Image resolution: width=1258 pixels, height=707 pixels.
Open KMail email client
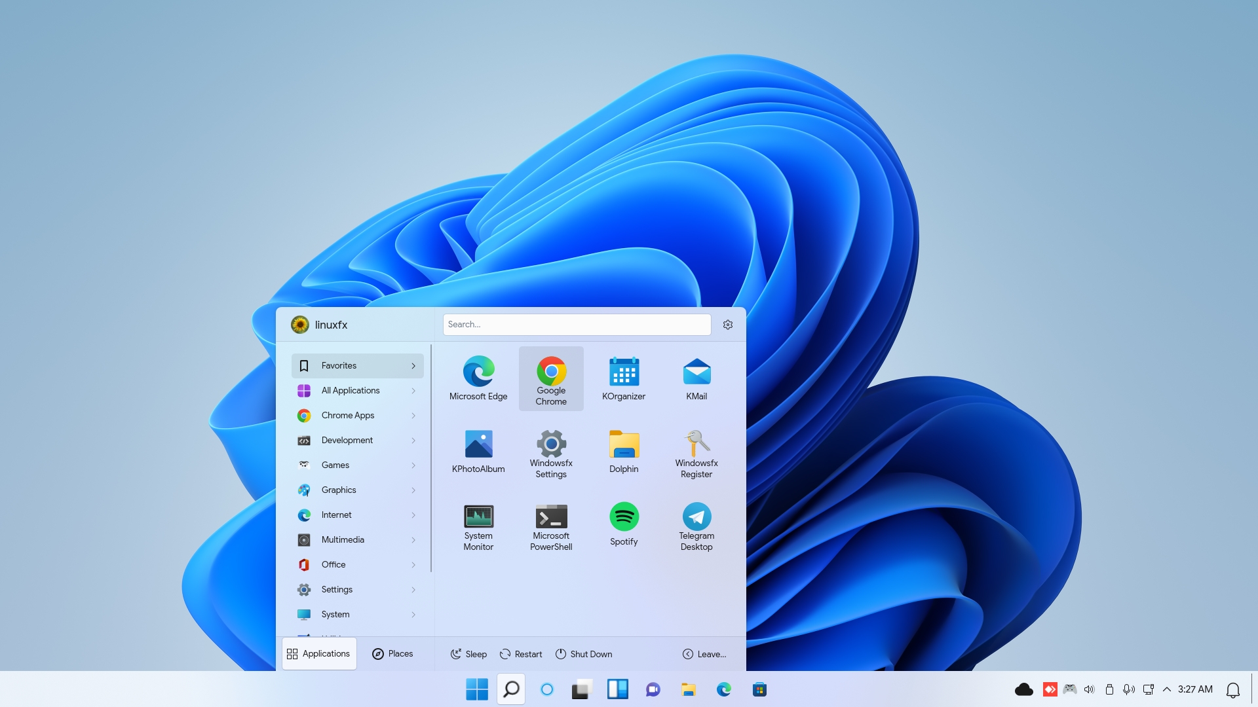[x=696, y=377]
